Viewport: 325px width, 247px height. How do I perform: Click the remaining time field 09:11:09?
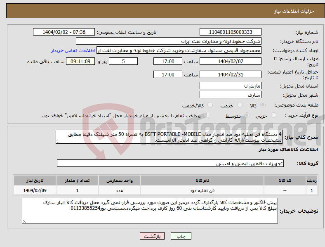(x=80, y=61)
